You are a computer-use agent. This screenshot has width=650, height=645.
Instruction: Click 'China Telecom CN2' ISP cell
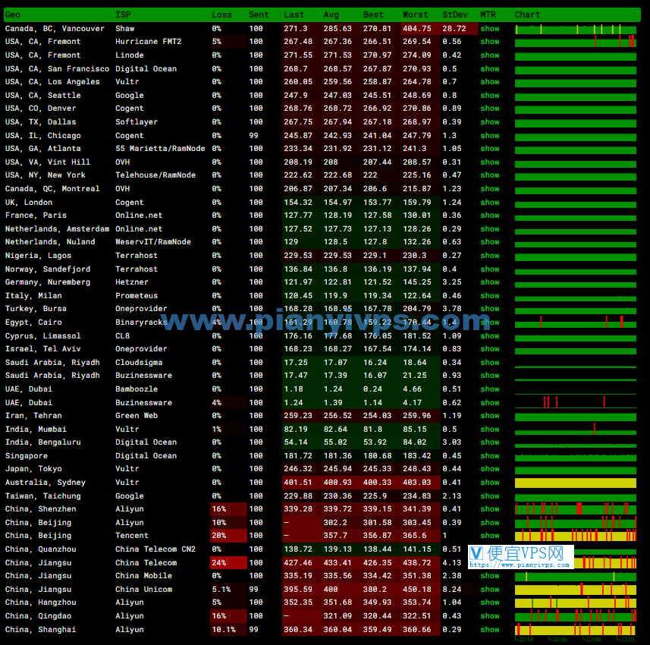pyautogui.click(x=155, y=549)
